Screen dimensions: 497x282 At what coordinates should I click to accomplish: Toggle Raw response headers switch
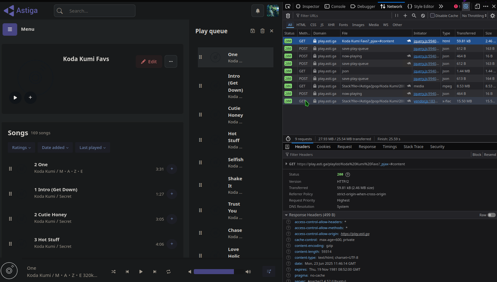492,215
